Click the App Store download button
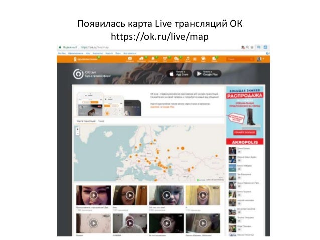 pyautogui.click(x=179, y=74)
